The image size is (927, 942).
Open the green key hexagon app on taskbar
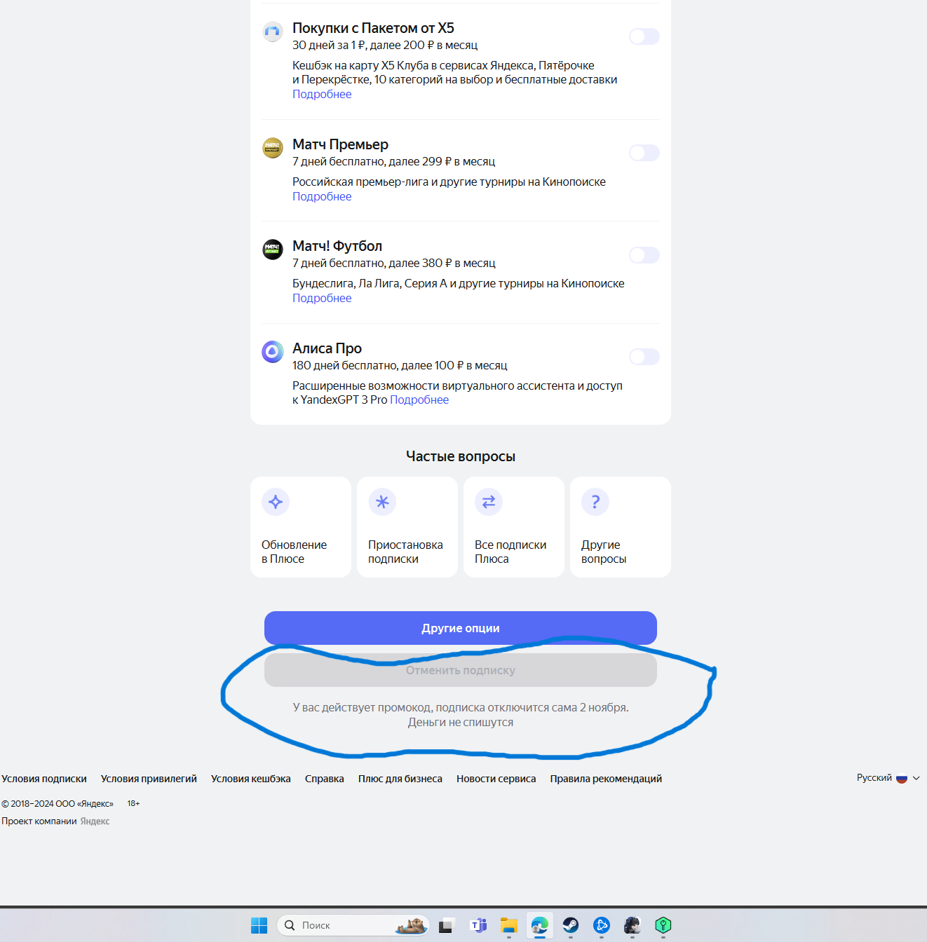(663, 925)
